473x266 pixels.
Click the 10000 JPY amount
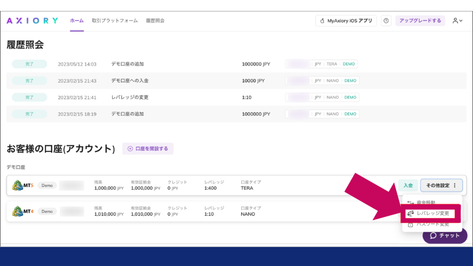(253, 81)
